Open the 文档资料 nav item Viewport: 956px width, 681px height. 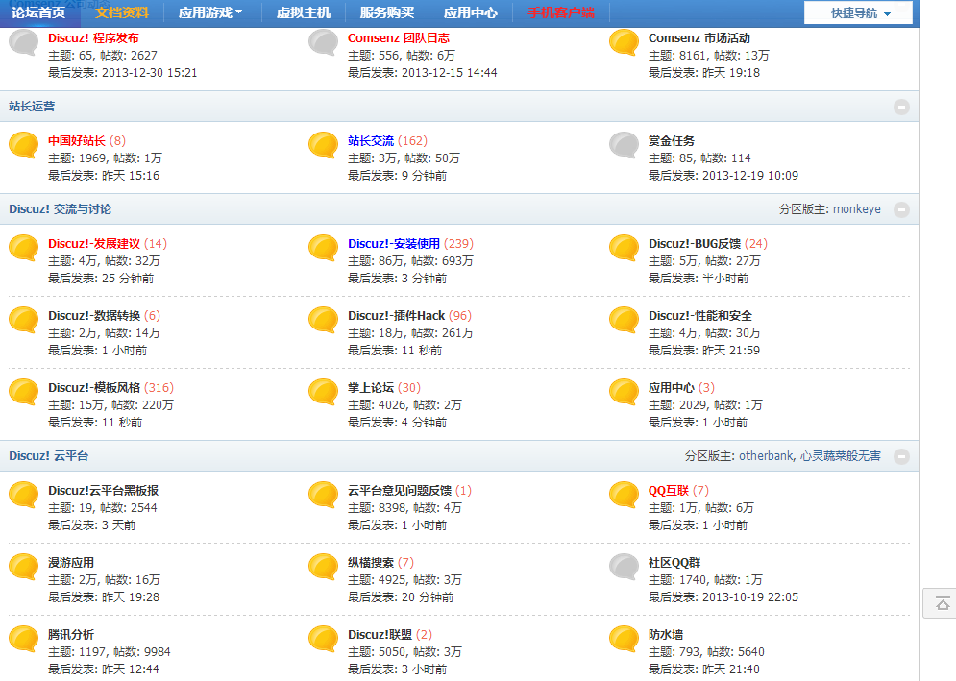point(122,12)
